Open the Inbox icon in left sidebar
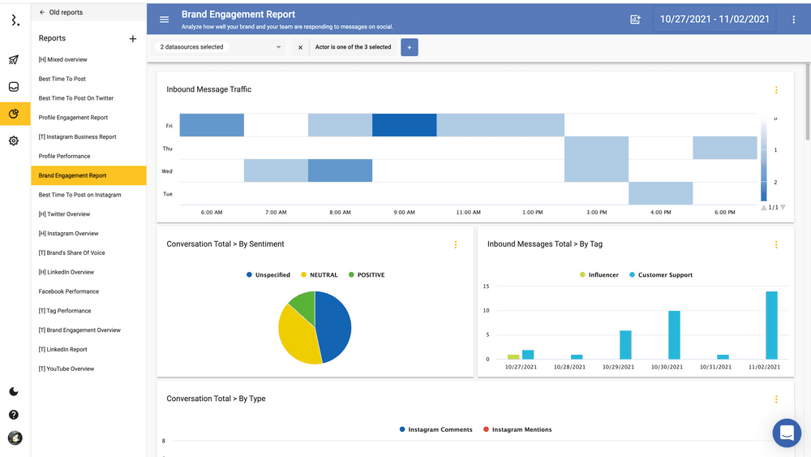The image size is (811, 457). (x=14, y=87)
